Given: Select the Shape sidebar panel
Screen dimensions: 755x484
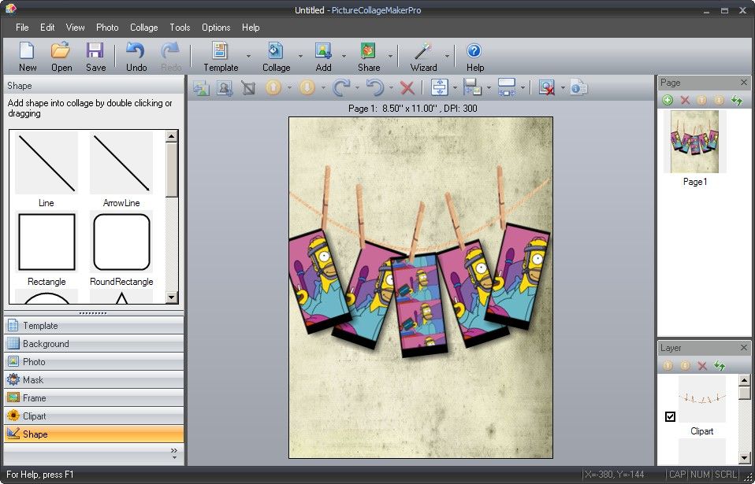Looking at the screenshot, I should click(x=94, y=434).
